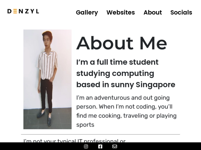Click the email envelope icon
201x150 pixels.
point(115,146)
